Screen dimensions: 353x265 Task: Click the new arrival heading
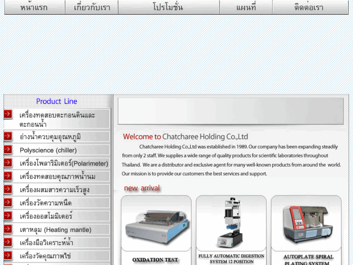[x=142, y=188]
